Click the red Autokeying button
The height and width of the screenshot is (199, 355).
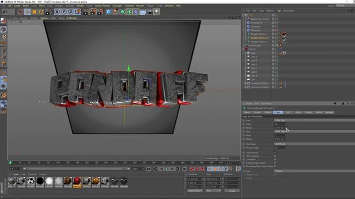pos(197,169)
